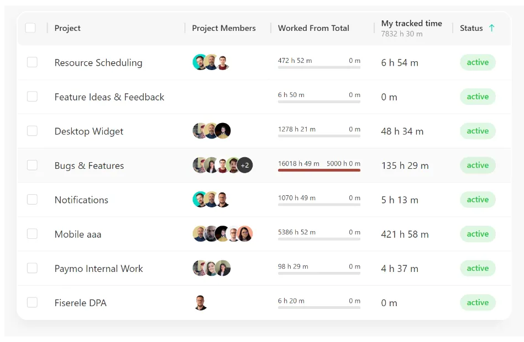This screenshot has width=524, height=342.
Task: Open the Paymo Internal Work project
Action: [98, 269]
